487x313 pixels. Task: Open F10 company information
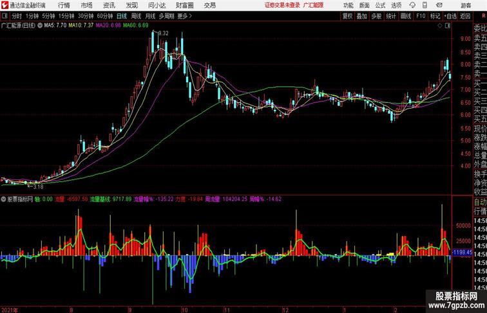[x=421, y=16]
